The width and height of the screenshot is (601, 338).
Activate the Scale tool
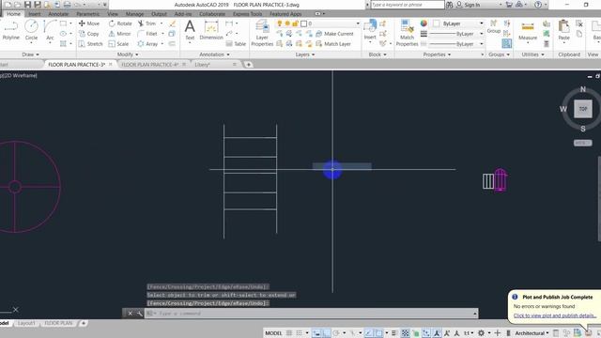coord(118,44)
